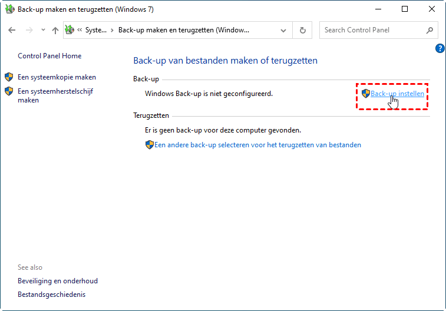Click the Back navigation arrow
This screenshot has height=311, width=446.
(x=12, y=30)
